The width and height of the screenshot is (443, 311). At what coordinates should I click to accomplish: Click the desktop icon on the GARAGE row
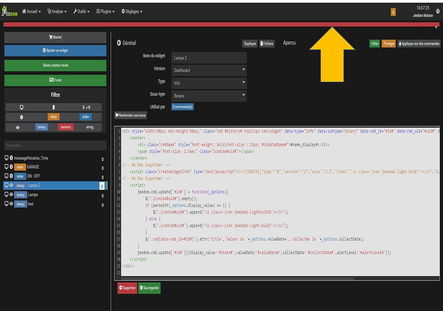pos(6,167)
